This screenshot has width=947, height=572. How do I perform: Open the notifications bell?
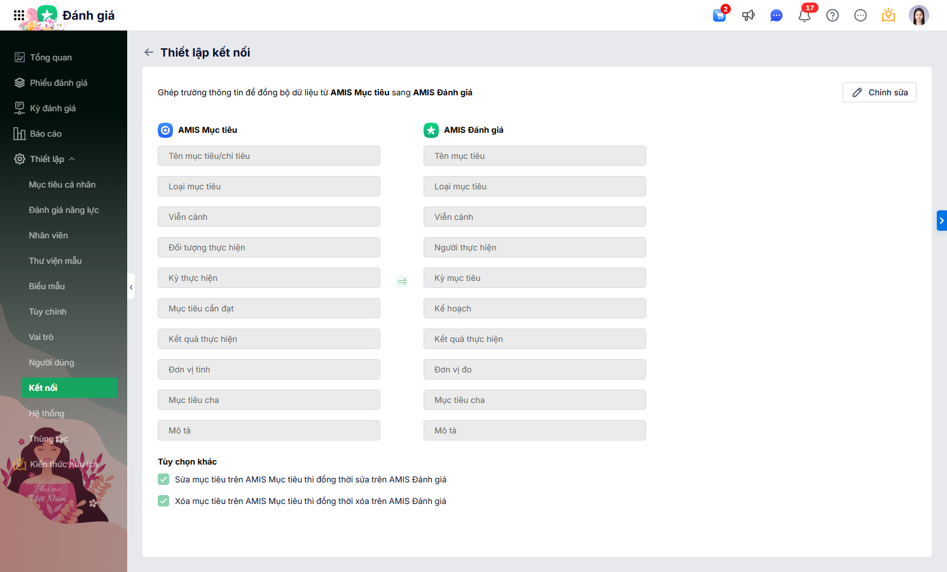[x=805, y=15]
